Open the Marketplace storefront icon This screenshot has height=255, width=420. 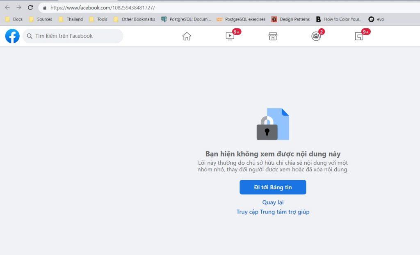click(273, 36)
